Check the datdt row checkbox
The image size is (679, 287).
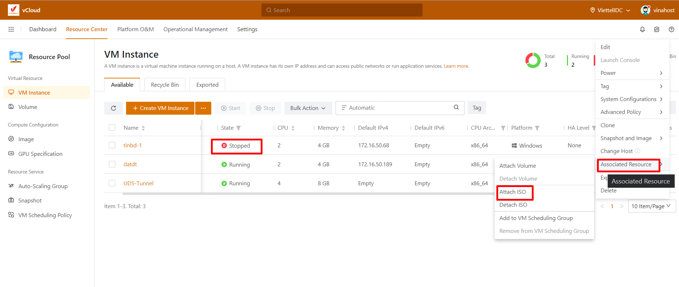pos(112,164)
